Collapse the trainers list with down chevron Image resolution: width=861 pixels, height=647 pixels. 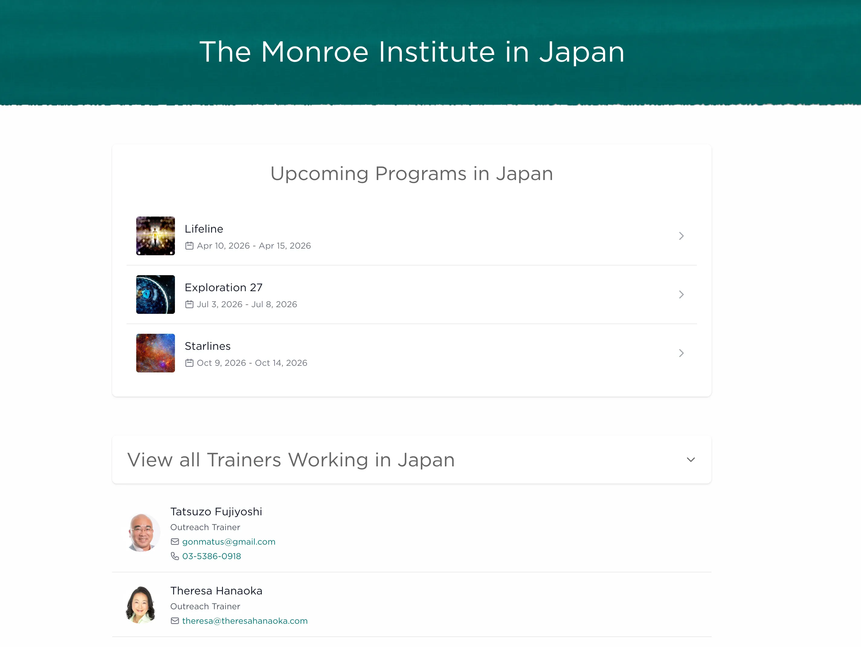pyautogui.click(x=691, y=460)
